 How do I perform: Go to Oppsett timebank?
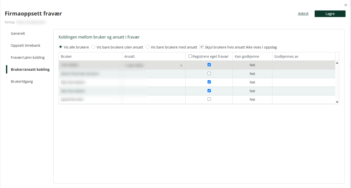(26, 45)
